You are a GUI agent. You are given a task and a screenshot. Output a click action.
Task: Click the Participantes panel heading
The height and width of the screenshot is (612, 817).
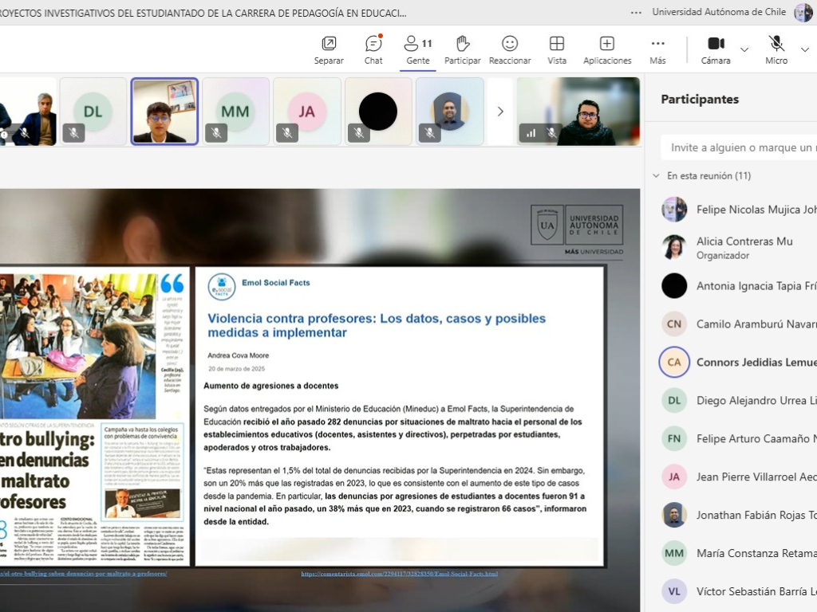[x=700, y=100]
